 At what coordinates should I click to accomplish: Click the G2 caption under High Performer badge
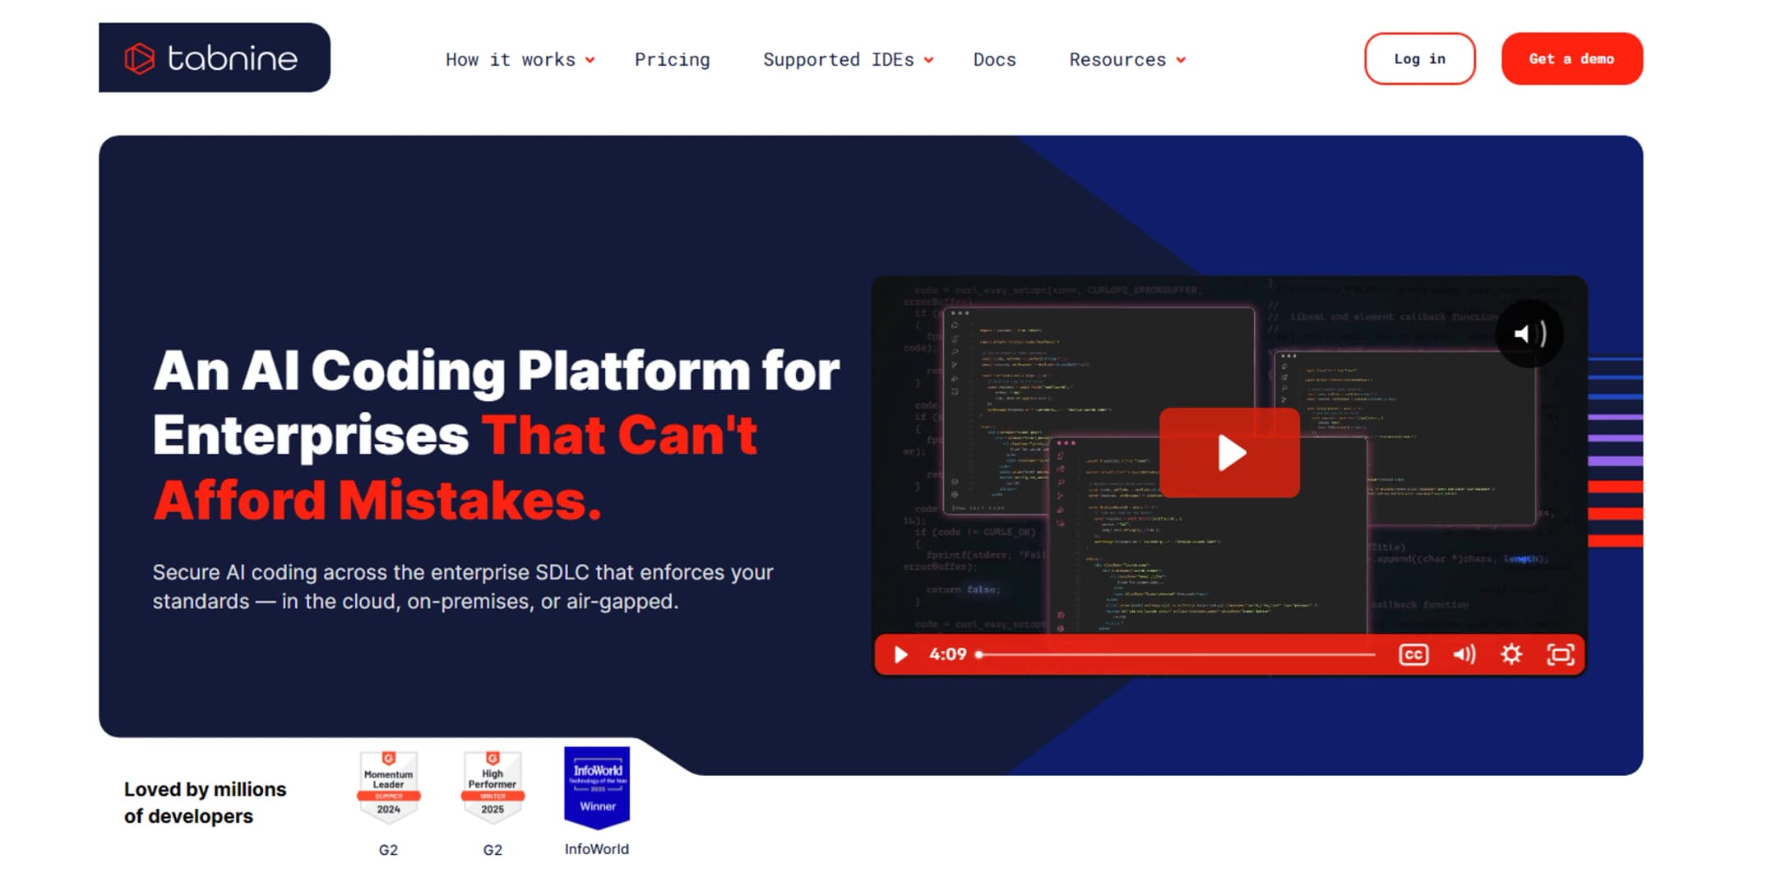[493, 850]
